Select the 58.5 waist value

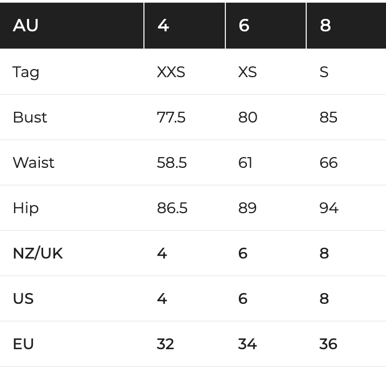coord(172,162)
